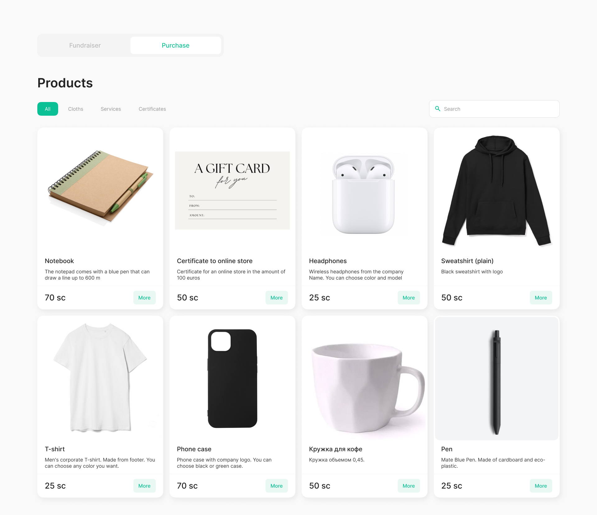Select the Purchase tab
This screenshot has height=515, width=597.
pos(176,45)
